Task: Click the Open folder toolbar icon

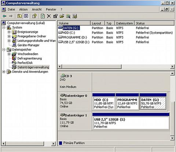Action: (62, 16)
